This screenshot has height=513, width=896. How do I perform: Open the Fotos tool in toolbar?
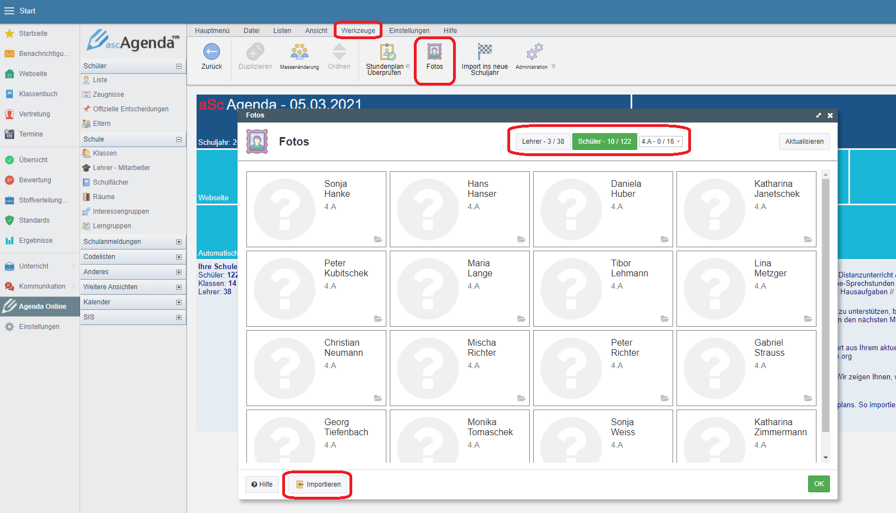click(x=435, y=56)
